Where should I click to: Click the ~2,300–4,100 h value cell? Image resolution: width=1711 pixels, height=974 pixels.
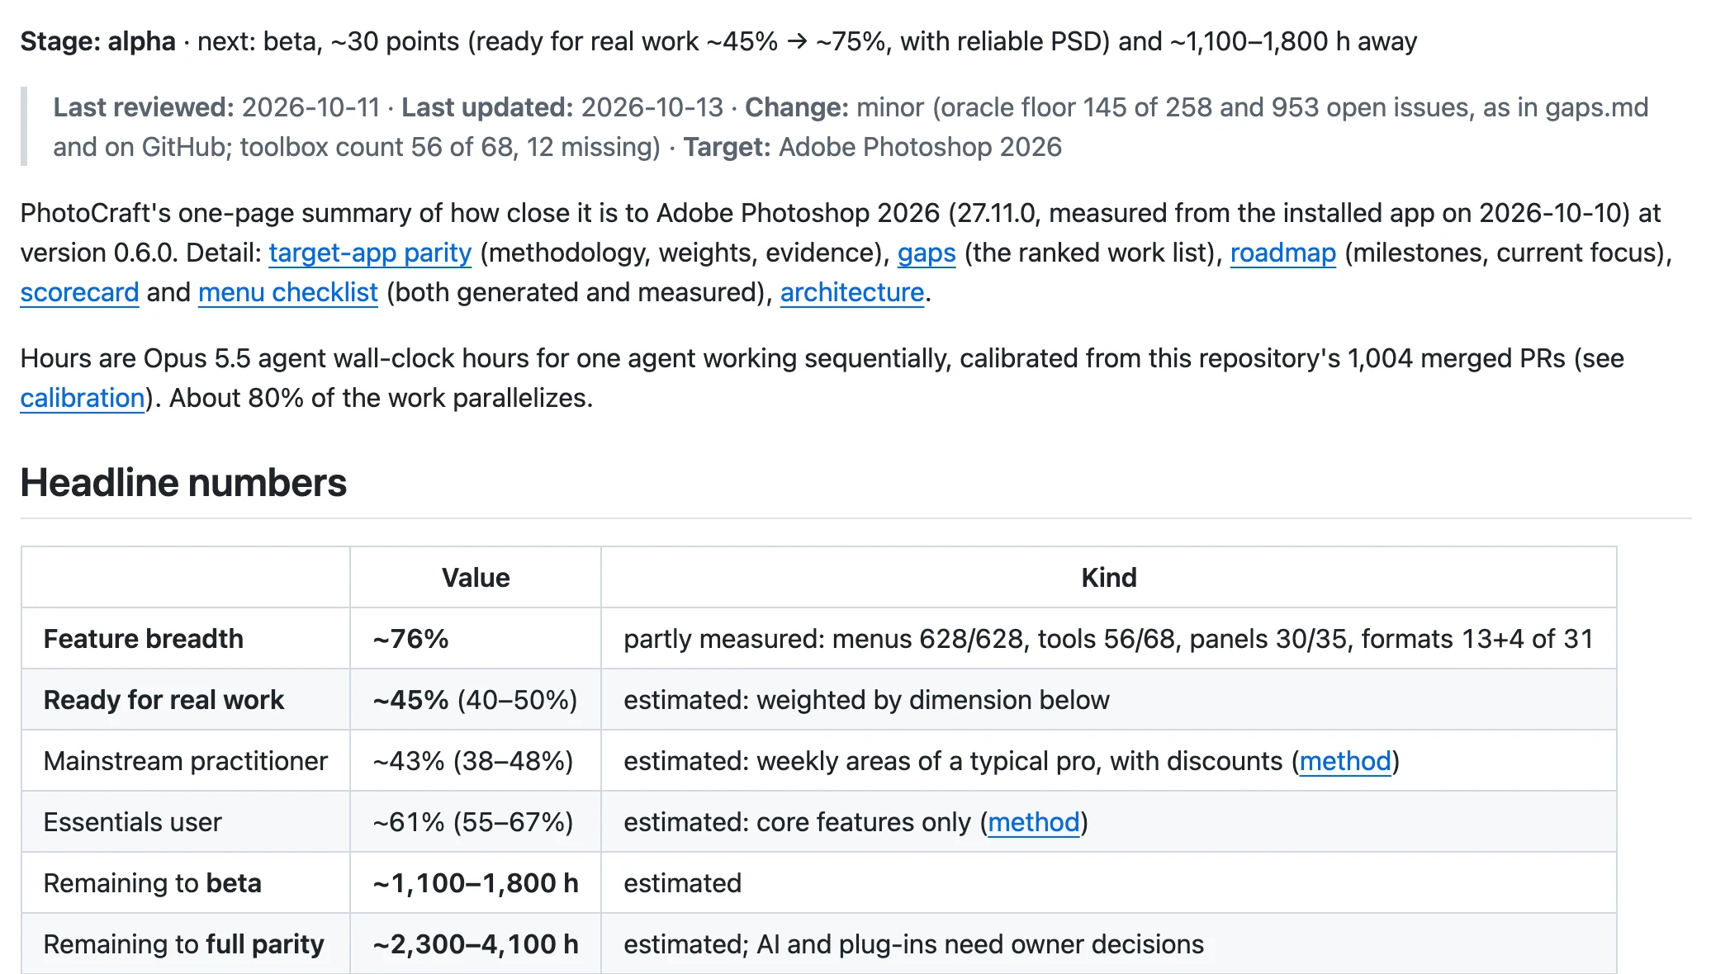tap(476, 944)
